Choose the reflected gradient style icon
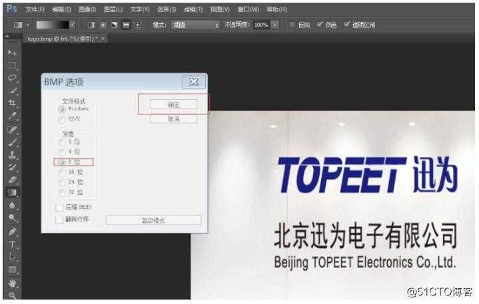Screen dimensions: 479x304 [x=126, y=25]
